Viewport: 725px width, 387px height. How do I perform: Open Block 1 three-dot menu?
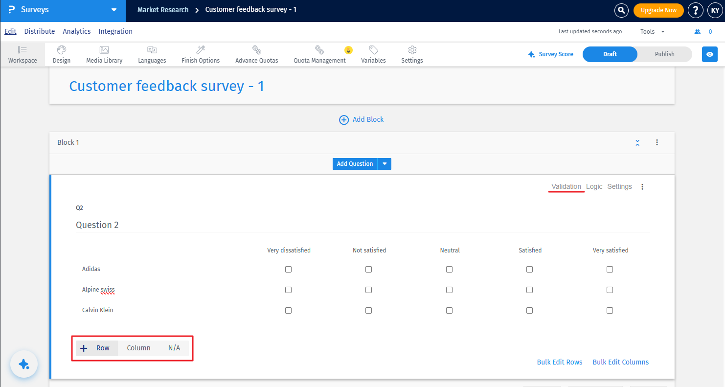tap(657, 142)
